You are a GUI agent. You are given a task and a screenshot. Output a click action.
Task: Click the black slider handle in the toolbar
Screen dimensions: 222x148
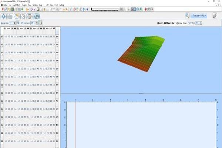click(91, 9)
